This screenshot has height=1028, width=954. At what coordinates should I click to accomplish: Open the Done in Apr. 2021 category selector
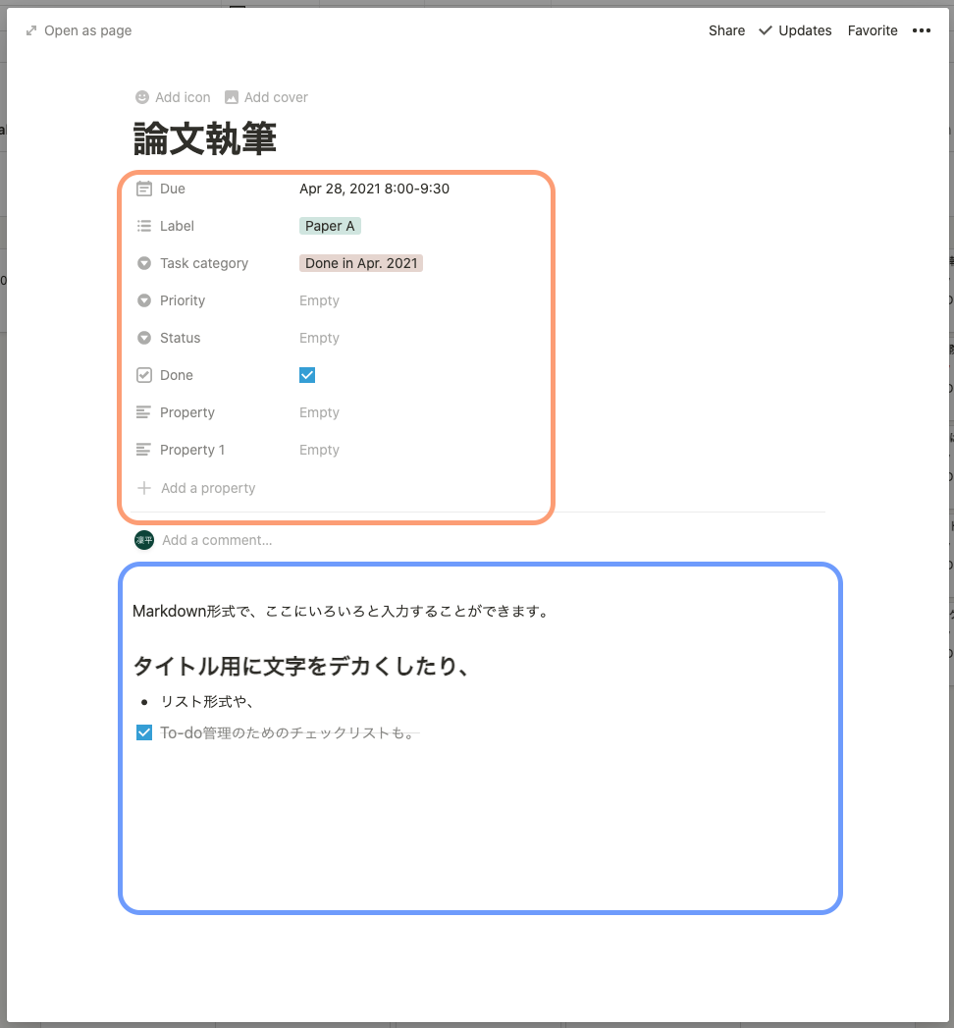click(361, 263)
